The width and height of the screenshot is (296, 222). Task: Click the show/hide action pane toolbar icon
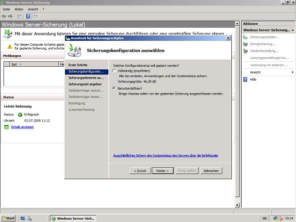pyautogui.click(x=35, y=16)
